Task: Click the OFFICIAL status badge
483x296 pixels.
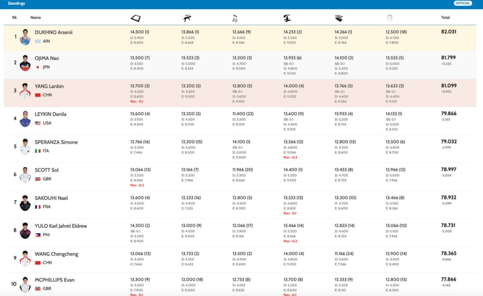Action: point(463,3)
